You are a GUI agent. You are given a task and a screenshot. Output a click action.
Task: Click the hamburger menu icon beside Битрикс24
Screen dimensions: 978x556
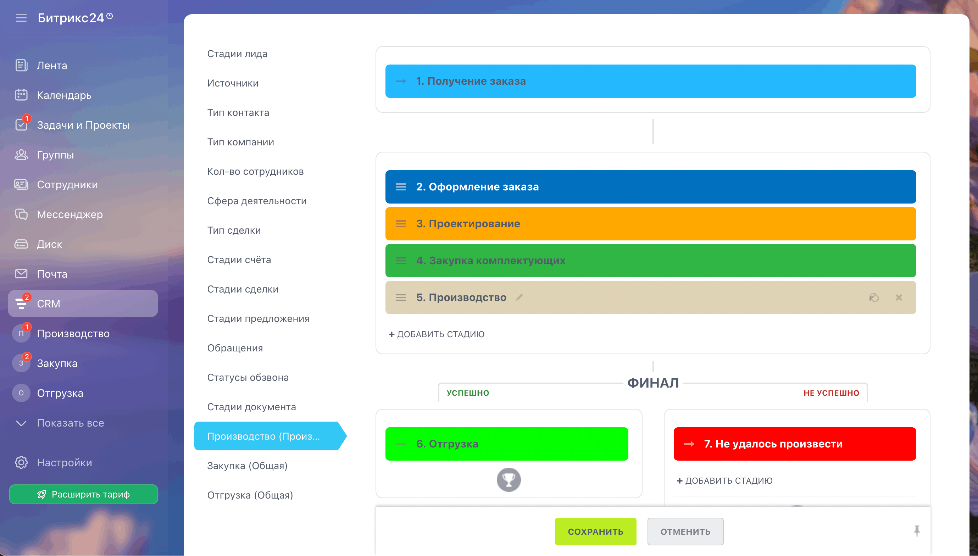21,18
